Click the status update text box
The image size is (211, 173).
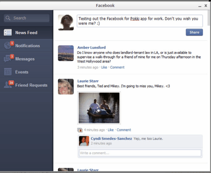click(x=140, y=21)
